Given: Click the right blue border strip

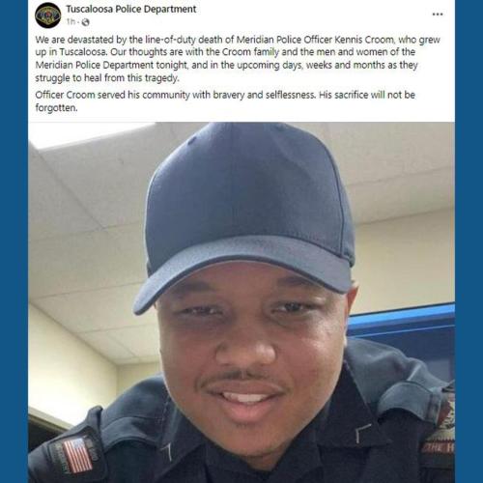Looking at the screenshot, I should click(469, 241).
